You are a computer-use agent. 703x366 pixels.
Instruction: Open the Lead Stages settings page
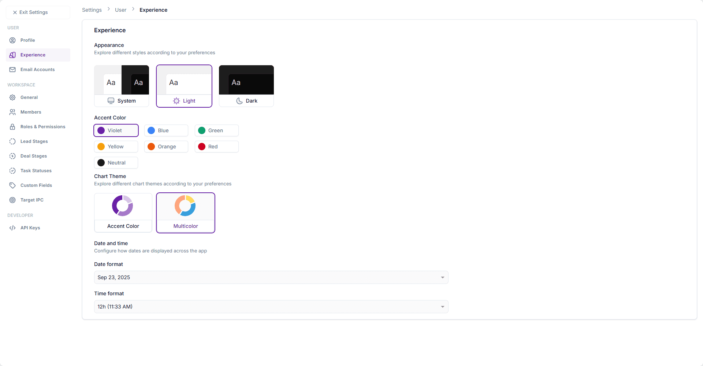(x=34, y=141)
